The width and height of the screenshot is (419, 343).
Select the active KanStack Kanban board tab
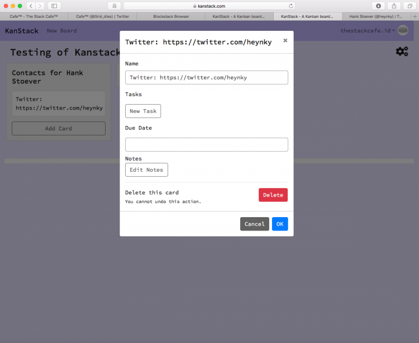coord(308,17)
